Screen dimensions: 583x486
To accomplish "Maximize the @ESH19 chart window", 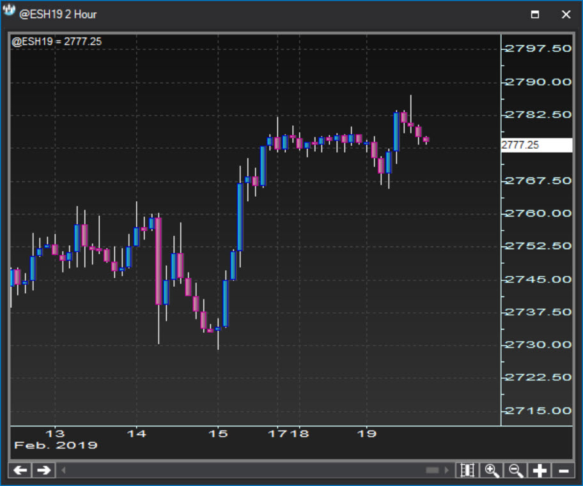I will pyautogui.click(x=535, y=15).
